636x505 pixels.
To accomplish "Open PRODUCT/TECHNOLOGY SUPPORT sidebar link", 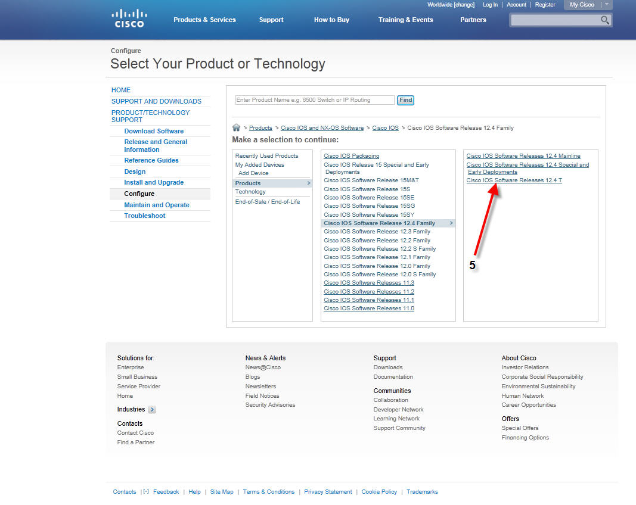I will pos(150,116).
